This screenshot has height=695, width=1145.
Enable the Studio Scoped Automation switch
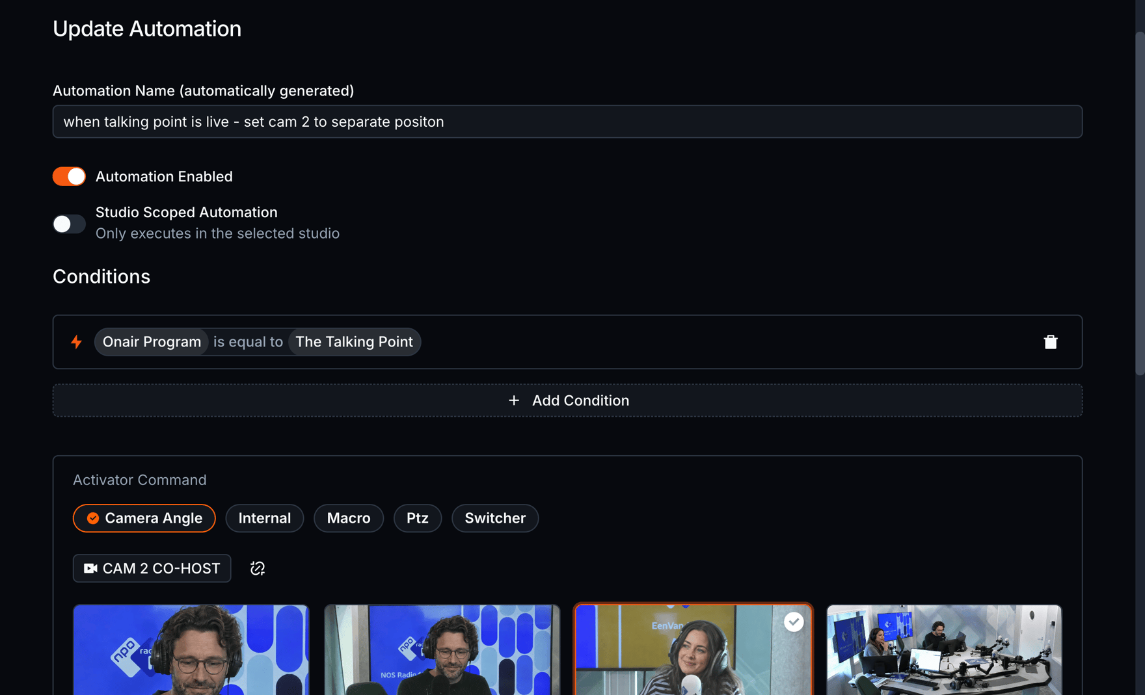click(69, 224)
